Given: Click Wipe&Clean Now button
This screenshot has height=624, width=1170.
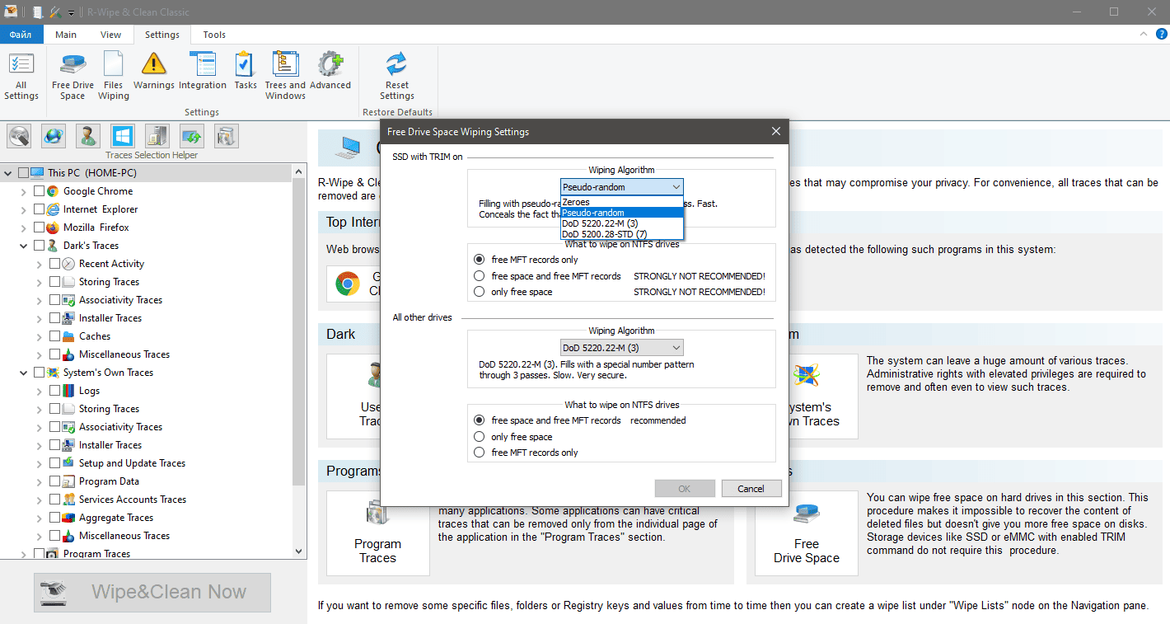Looking at the screenshot, I should click(152, 592).
